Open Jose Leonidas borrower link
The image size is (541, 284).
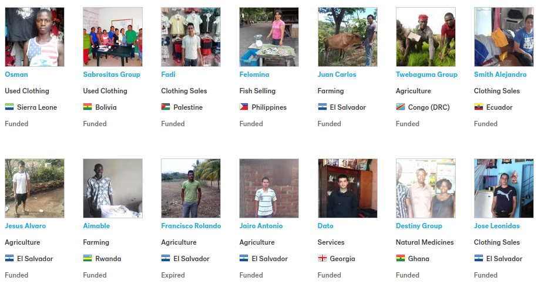(496, 226)
